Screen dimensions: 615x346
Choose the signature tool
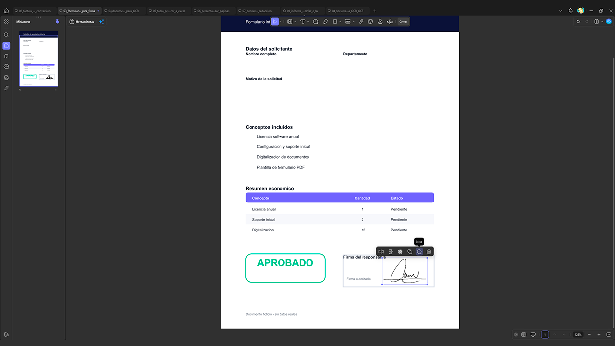coord(390,22)
